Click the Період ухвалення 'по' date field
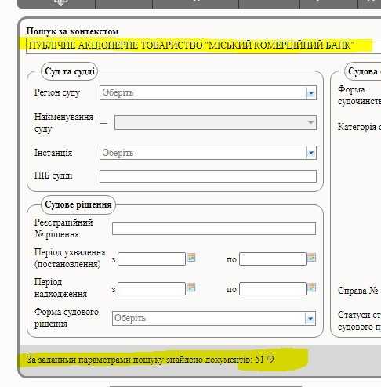The height and width of the screenshot is (387, 381). pos(273,259)
